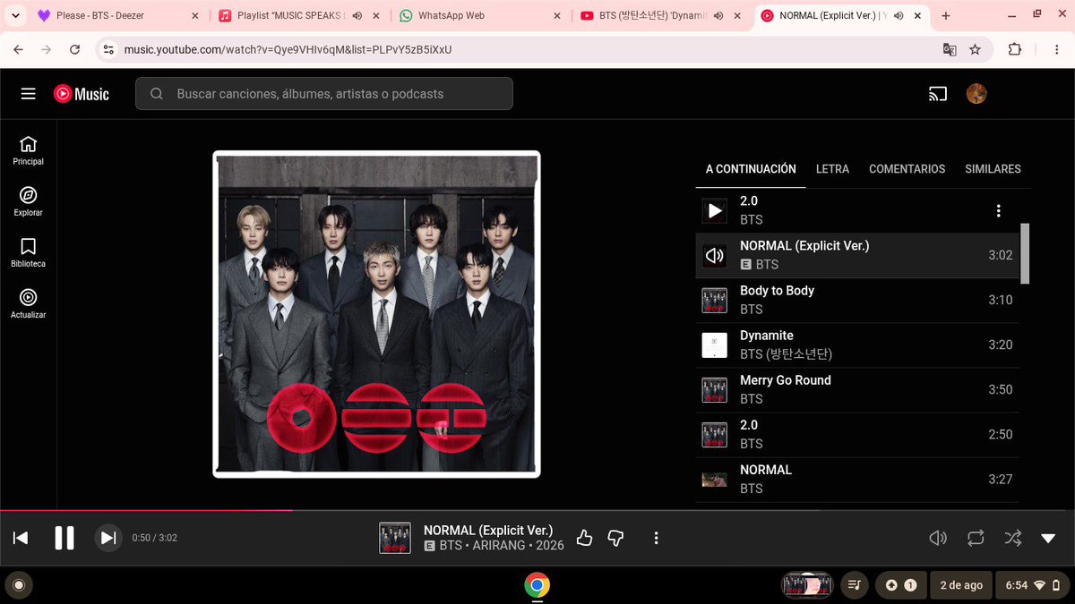Image resolution: width=1075 pixels, height=604 pixels.
Task: Play the first 2.0 track in queue
Action: coord(715,211)
